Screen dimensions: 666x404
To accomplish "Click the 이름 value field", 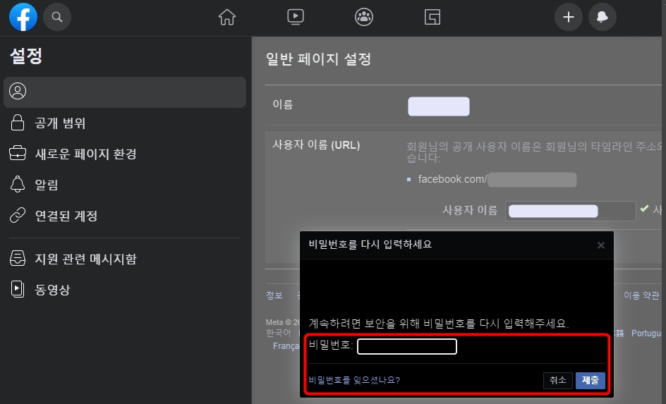I will [439, 106].
